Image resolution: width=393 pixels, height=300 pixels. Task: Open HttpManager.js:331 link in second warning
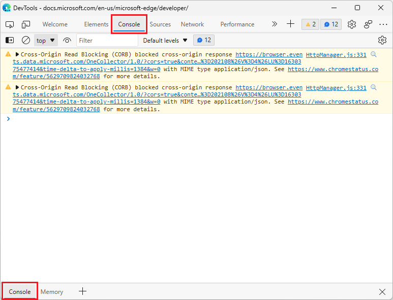pos(336,88)
